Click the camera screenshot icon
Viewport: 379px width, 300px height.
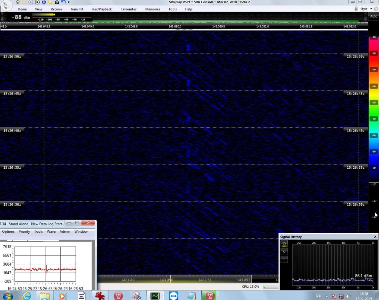tap(57, 2)
